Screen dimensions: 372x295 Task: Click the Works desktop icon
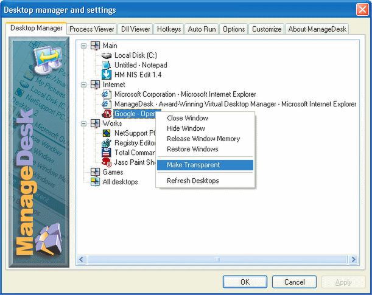click(95, 123)
